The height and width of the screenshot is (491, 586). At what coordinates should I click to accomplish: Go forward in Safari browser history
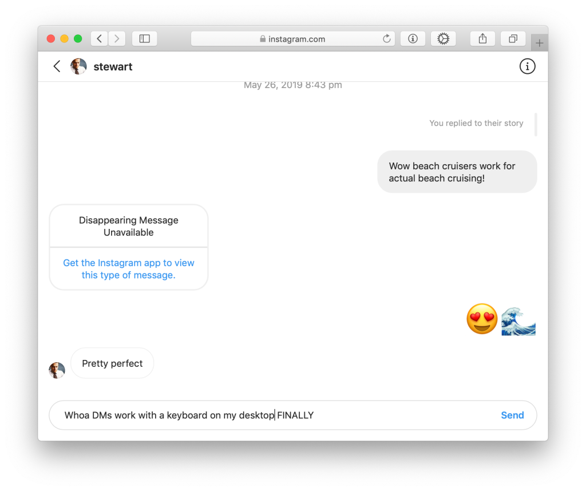click(117, 38)
